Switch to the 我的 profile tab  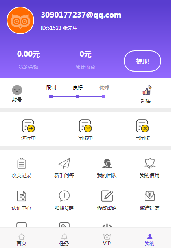(x=150, y=239)
